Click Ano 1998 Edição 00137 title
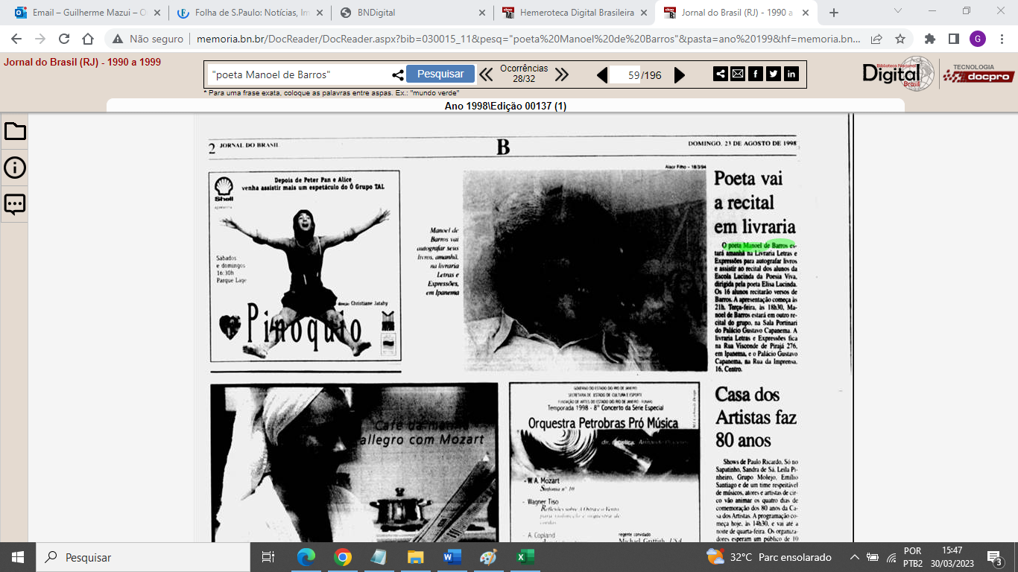This screenshot has height=572, width=1018. pyautogui.click(x=505, y=107)
